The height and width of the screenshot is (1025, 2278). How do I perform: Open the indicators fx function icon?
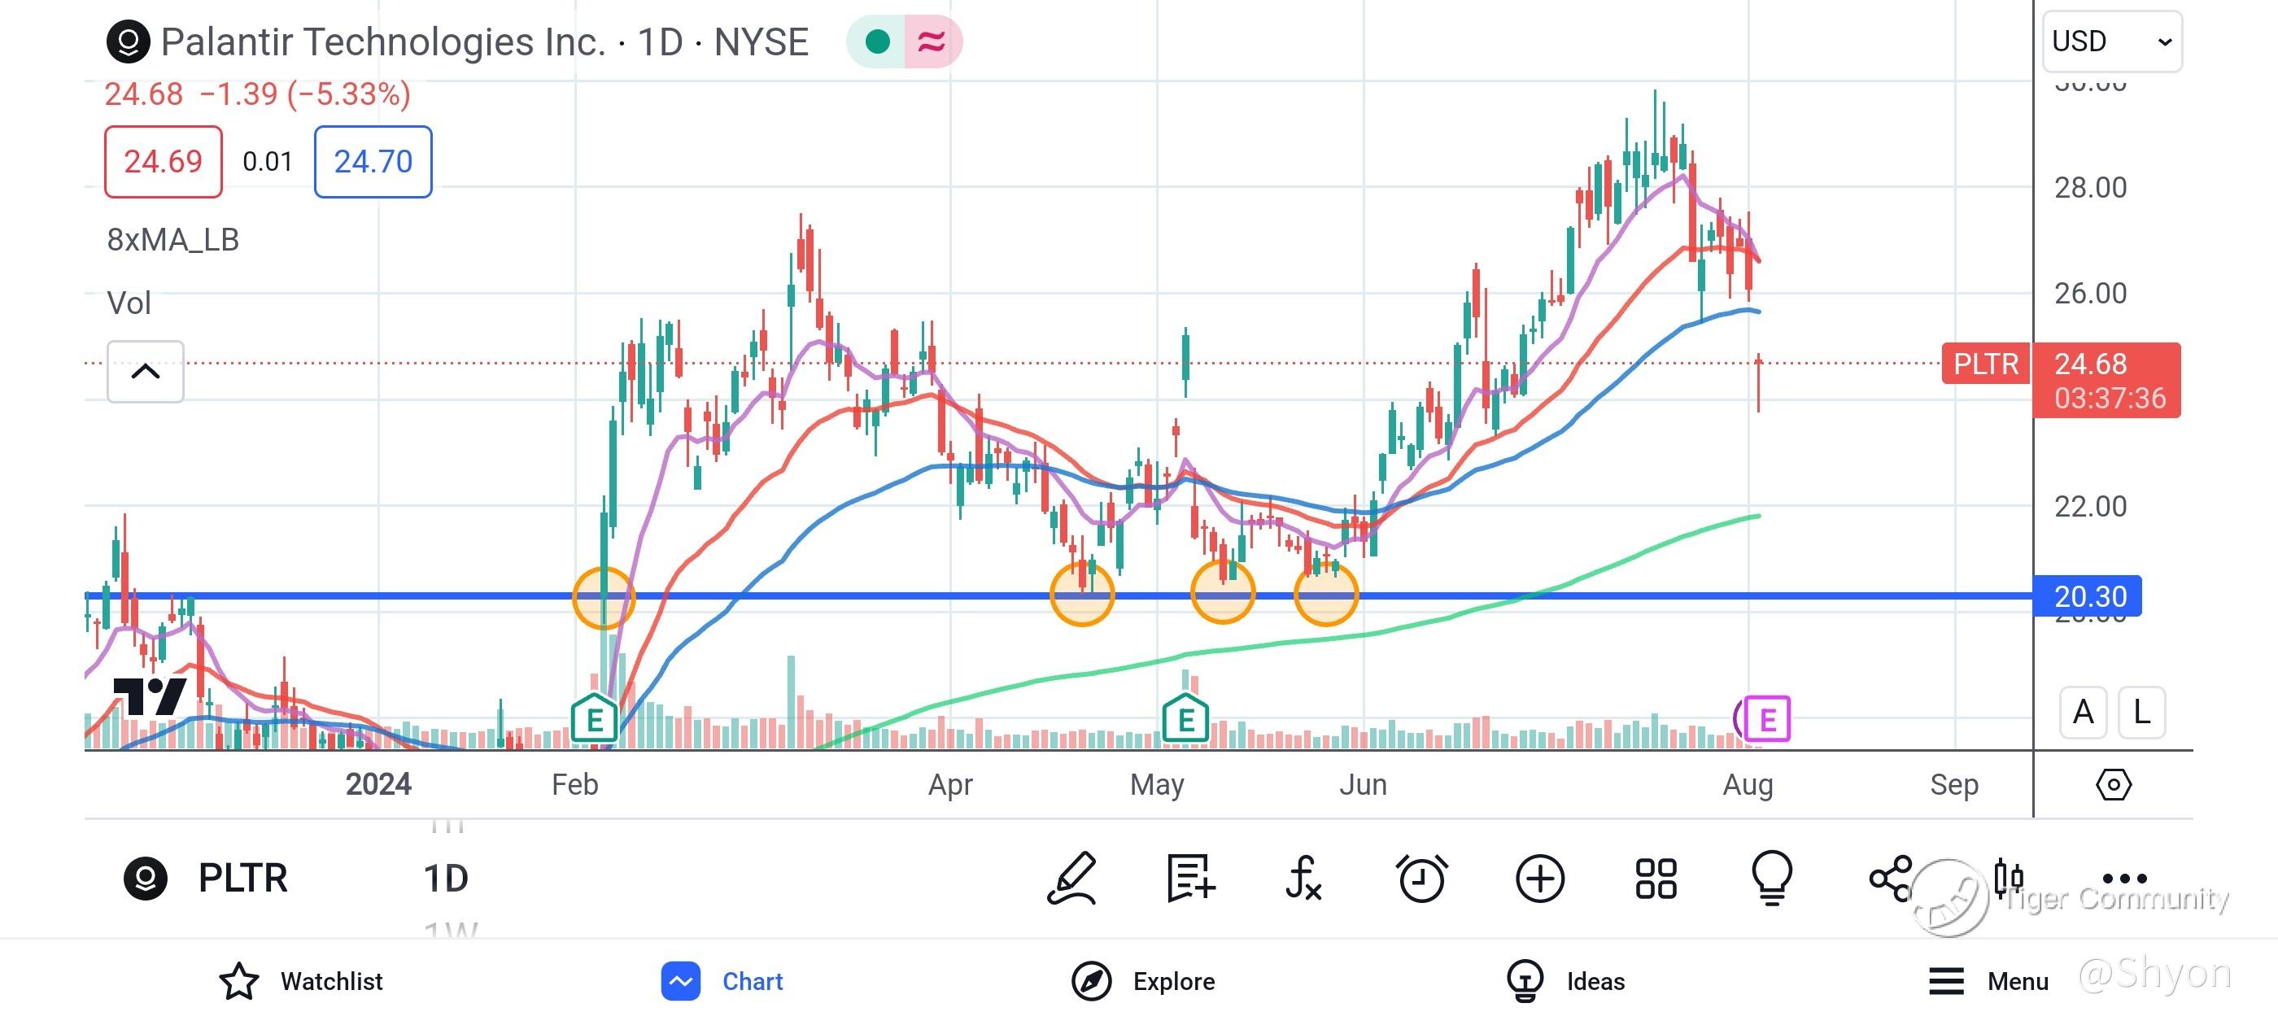[x=1304, y=879]
